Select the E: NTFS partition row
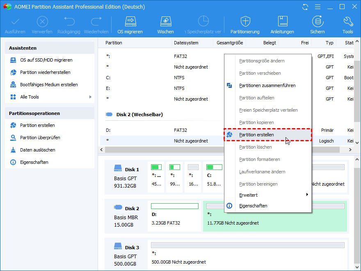 point(162,88)
